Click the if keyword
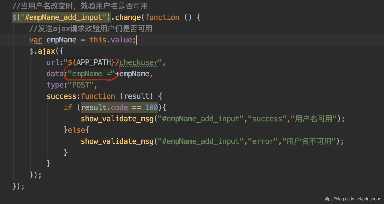Image resolution: width=384 pixels, height=204 pixels. point(68,108)
